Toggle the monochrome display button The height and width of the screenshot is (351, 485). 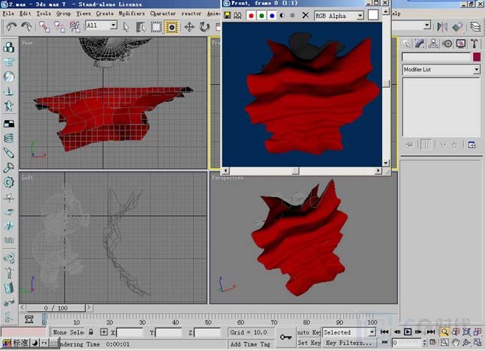(292, 15)
